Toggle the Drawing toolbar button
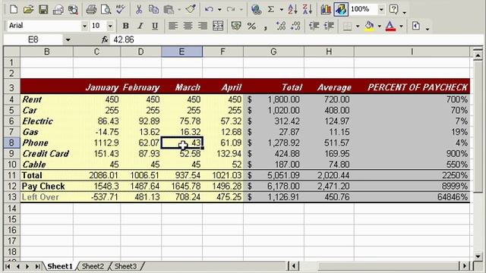Viewport: 486px width, 273px height. click(x=341, y=10)
